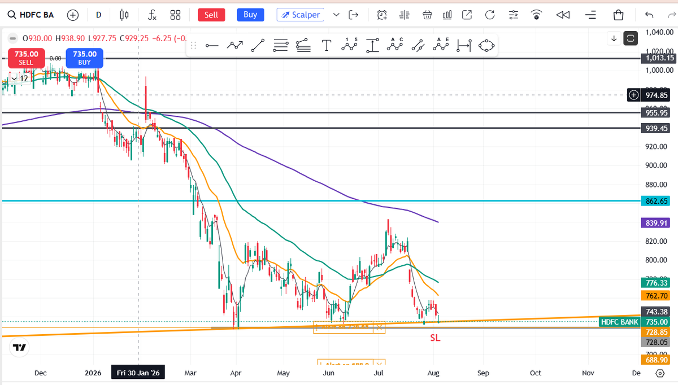Open the three-line menu icon

tap(590, 15)
